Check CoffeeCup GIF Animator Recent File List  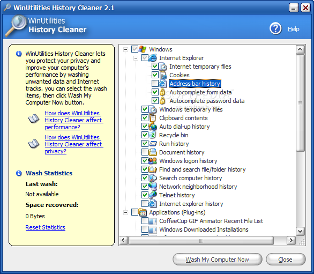(x=145, y=221)
